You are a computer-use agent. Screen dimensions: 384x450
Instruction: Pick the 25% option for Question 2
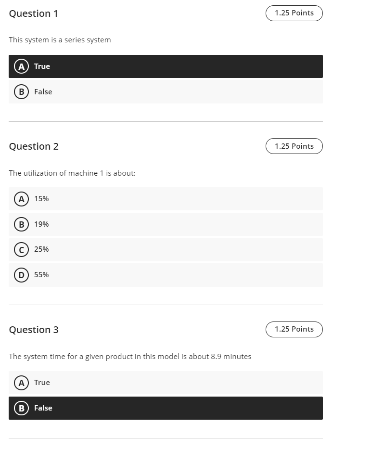click(166, 249)
